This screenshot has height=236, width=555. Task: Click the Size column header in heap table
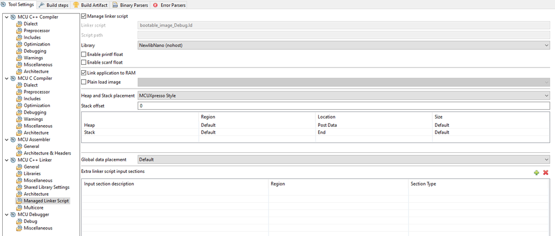(x=438, y=117)
